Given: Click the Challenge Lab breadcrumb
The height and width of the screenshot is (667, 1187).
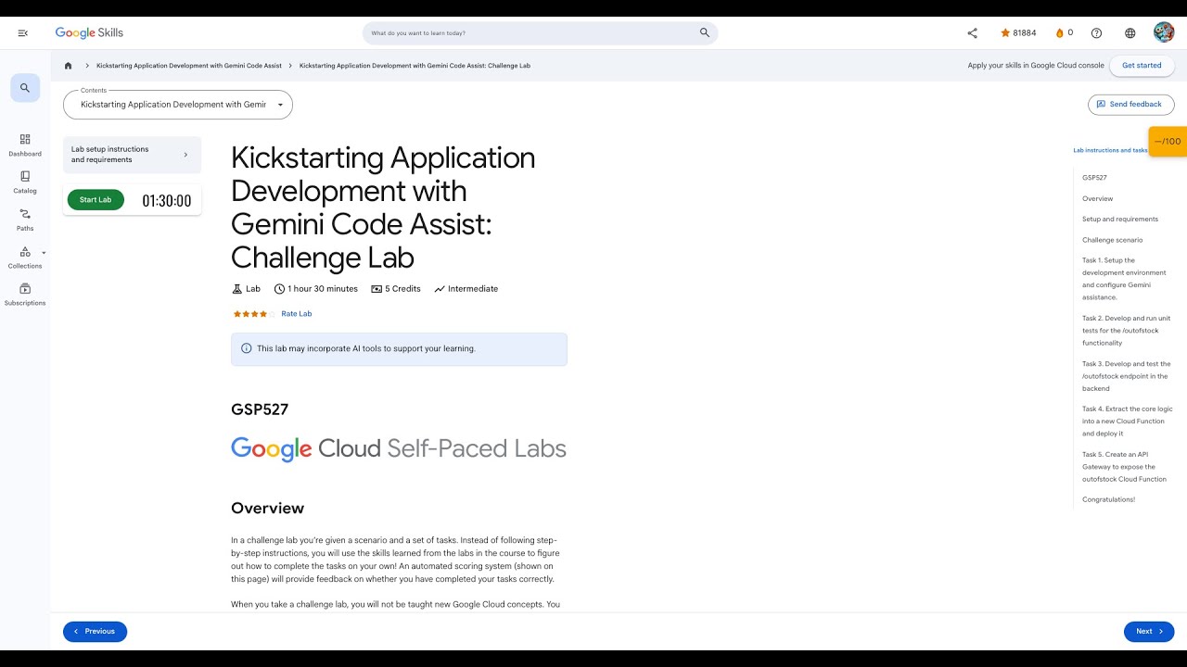Looking at the screenshot, I should pos(415,66).
